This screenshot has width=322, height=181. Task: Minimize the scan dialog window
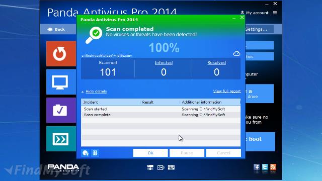(x=234, y=19)
